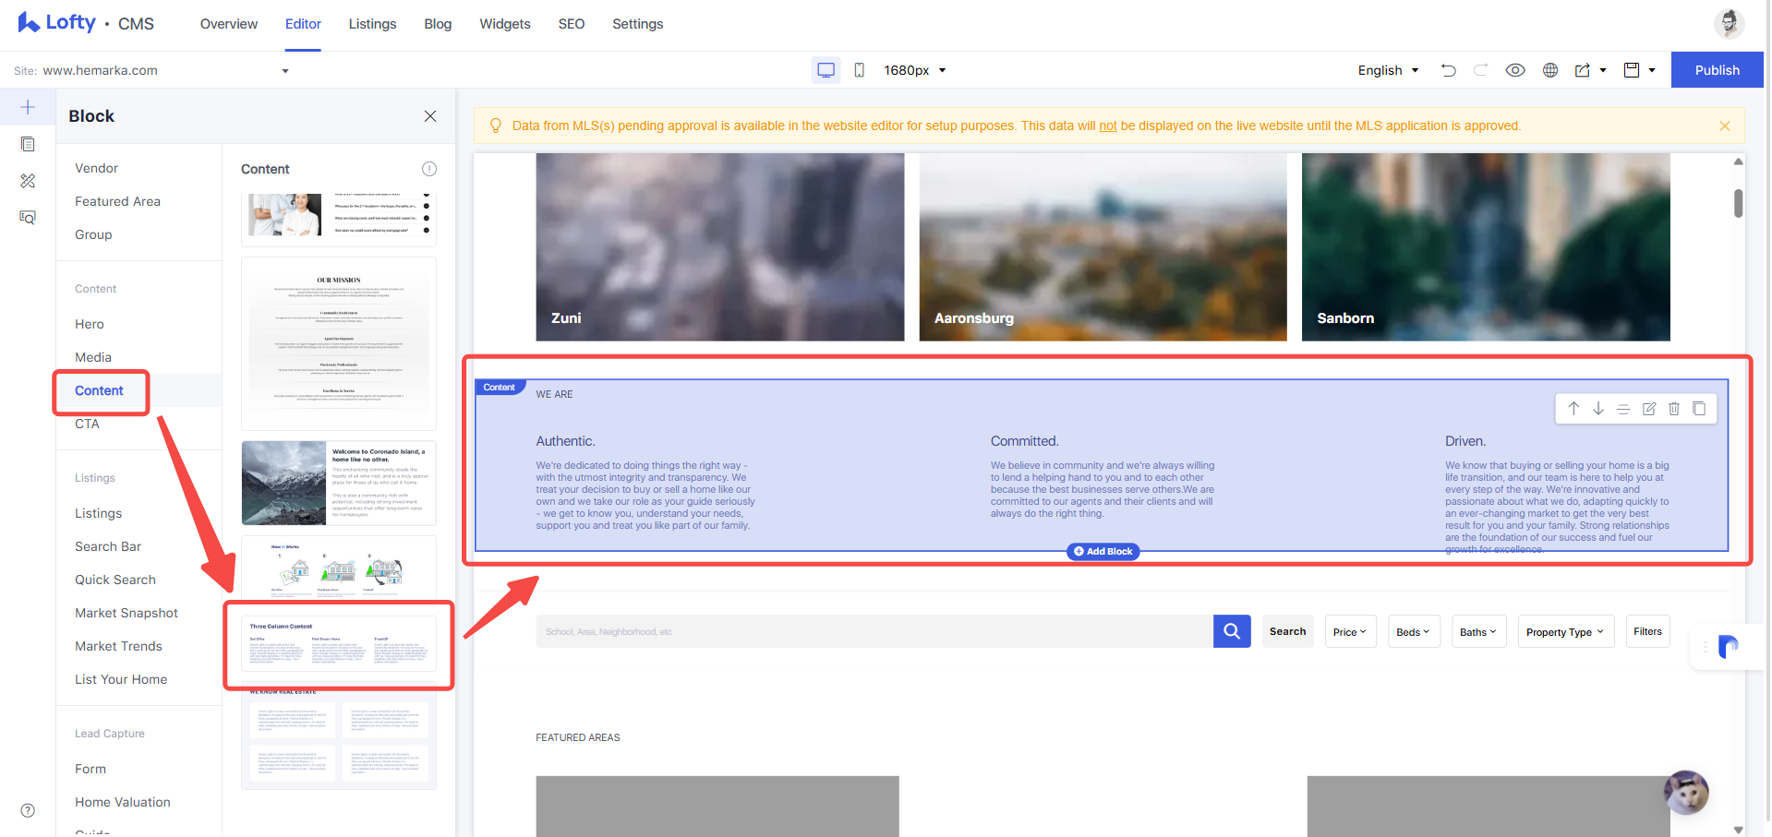This screenshot has width=1772, height=837.
Task: Open the English language dropdown
Action: [x=1388, y=70]
